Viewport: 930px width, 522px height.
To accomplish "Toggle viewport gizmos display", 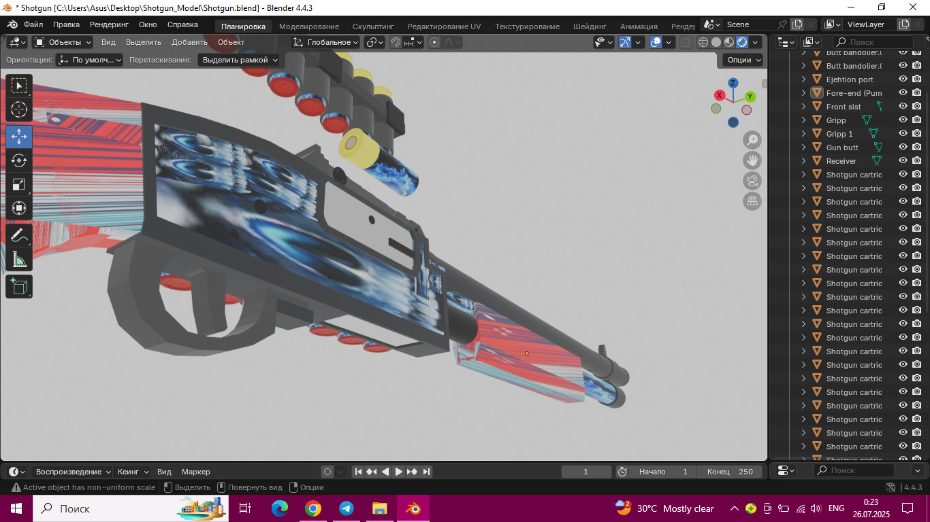I will 625,42.
